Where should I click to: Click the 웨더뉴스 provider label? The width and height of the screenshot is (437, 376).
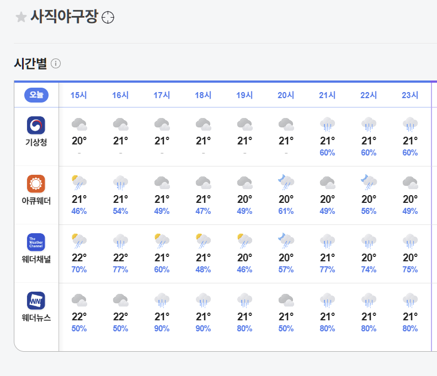(36, 318)
